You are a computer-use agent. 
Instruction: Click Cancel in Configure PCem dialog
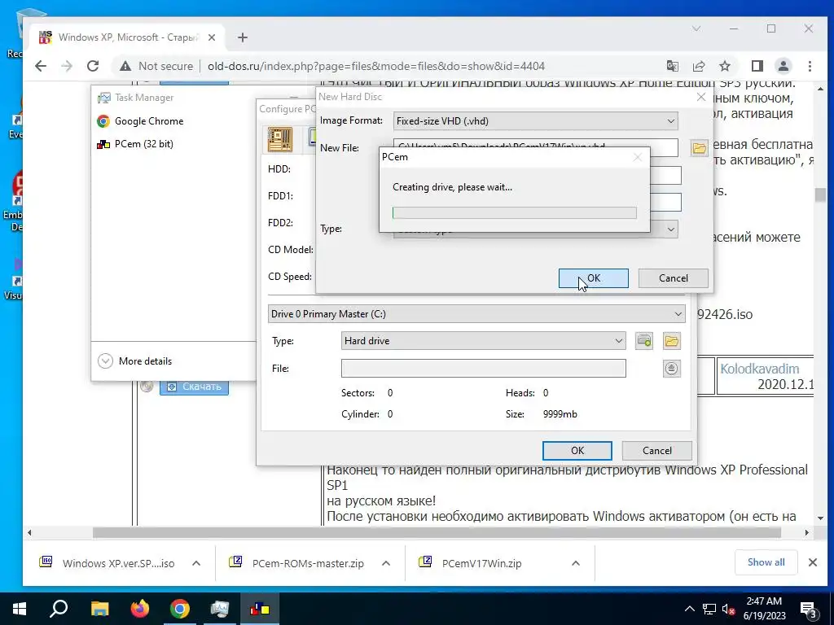pos(657,451)
